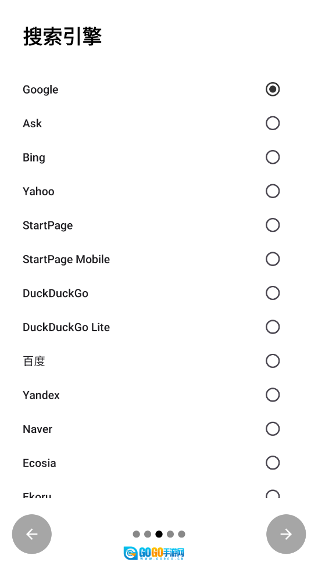The height and width of the screenshot is (566, 318).
Task: Click the GOGO手游网 watermark logo
Action: pos(153,553)
